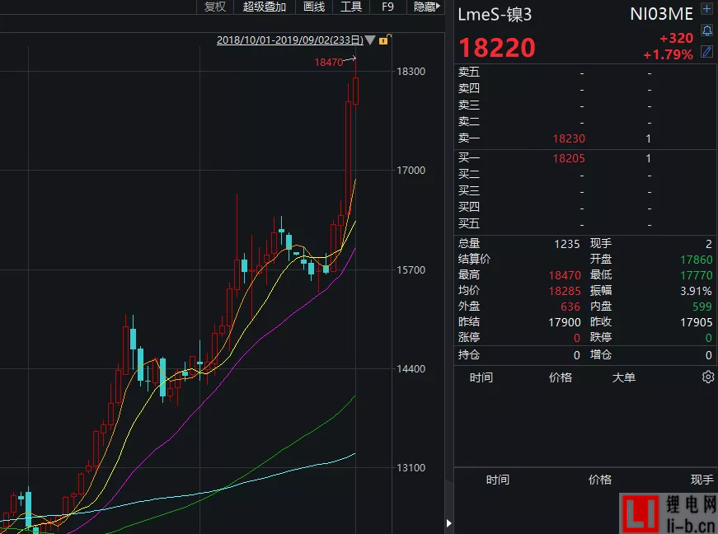The height and width of the screenshot is (534, 718).
Task: Click the 复权 toolbar button
Action: pos(215,7)
